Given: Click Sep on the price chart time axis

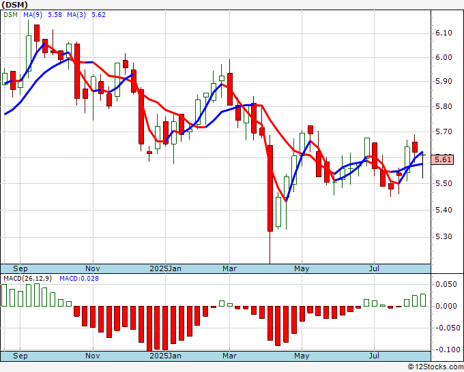Looking at the screenshot, I should [20, 268].
